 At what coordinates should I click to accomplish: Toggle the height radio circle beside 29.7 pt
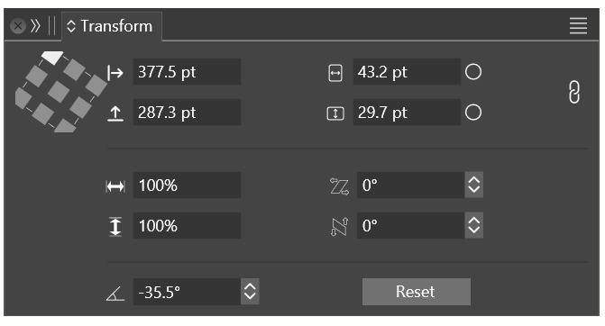click(x=473, y=113)
